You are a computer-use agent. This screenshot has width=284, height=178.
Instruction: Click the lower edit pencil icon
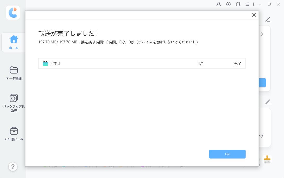268,102
